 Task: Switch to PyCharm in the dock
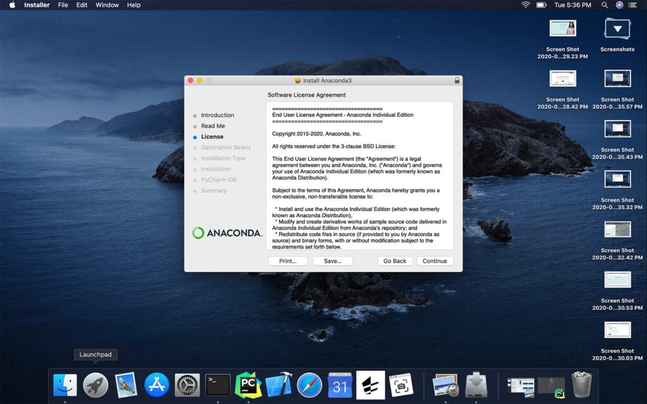pos(248,386)
